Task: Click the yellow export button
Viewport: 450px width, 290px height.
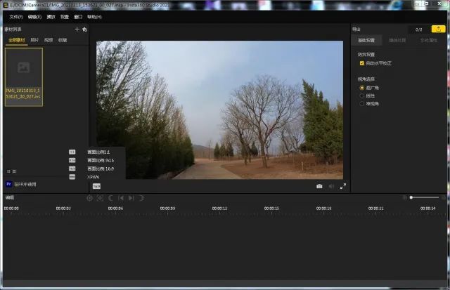Action: [437, 29]
